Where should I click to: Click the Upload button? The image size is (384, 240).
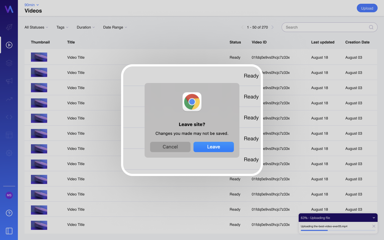[367, 8]
